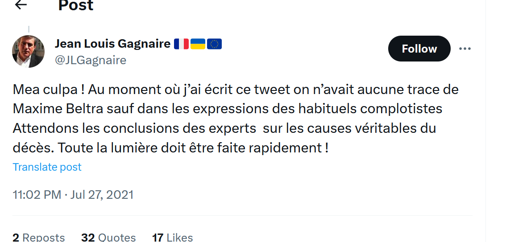Open the 11:02 PM timestamp link
This screenshot has width=506, height=242.
[x=37, y=195]
